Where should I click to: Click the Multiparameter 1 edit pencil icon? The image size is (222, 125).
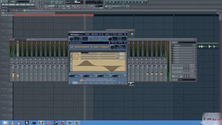(82, 76)
